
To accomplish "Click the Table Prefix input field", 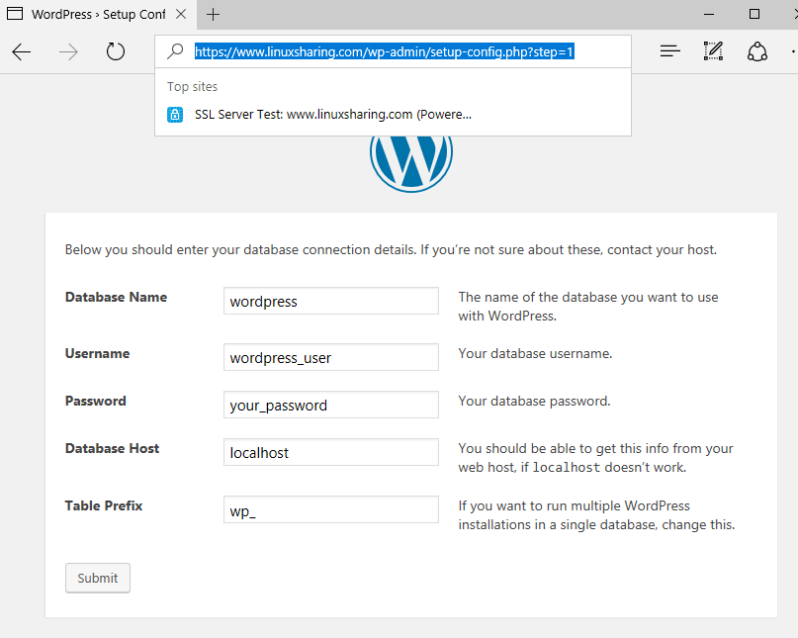I will tap(330, 509).
